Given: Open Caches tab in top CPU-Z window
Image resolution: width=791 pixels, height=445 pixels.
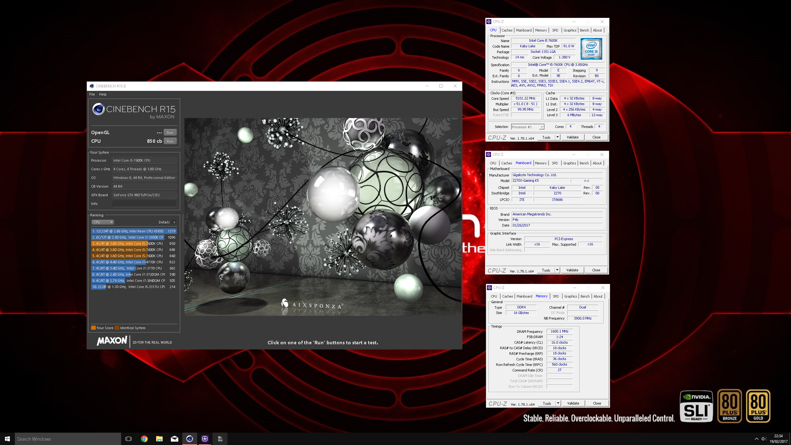Looking at the screenshot, I should pos(507,30).
